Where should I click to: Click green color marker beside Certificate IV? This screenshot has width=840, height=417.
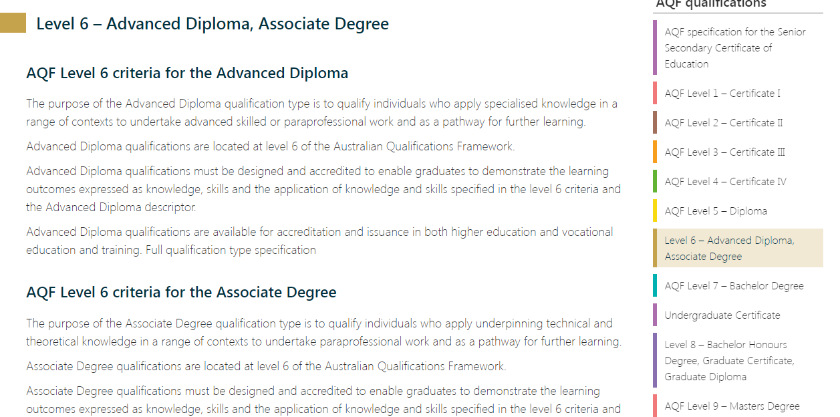655,182
